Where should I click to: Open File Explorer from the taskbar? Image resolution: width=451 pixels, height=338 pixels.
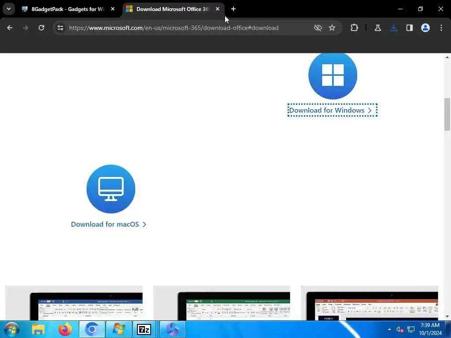pos(38,329)
